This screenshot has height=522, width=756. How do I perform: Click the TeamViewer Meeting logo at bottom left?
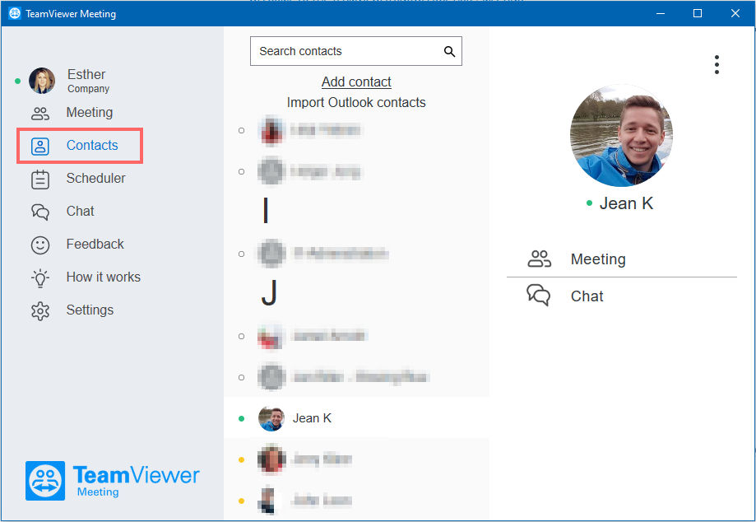(x=113, y=480)
